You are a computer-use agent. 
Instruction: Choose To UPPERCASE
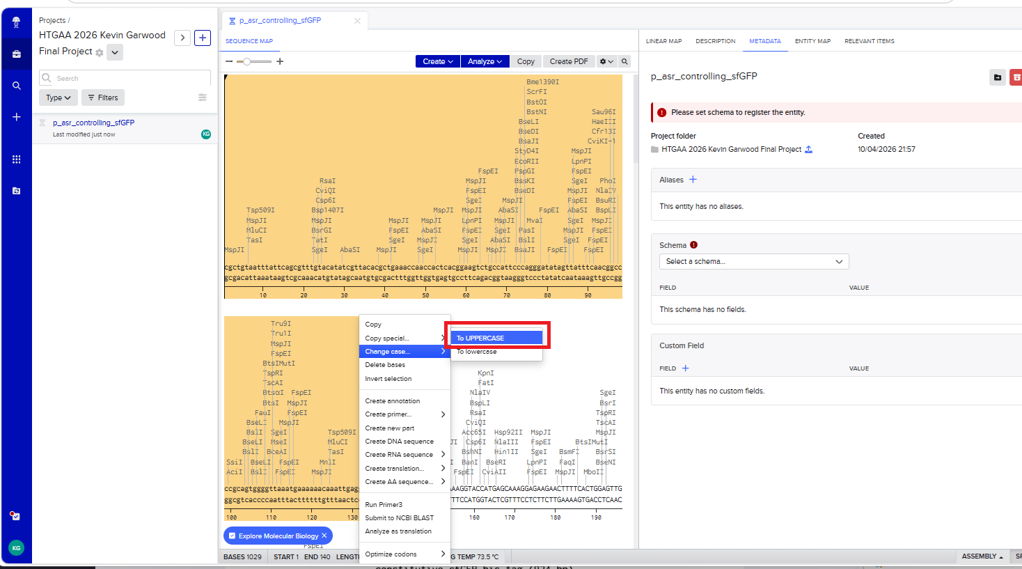pos(496,338)
